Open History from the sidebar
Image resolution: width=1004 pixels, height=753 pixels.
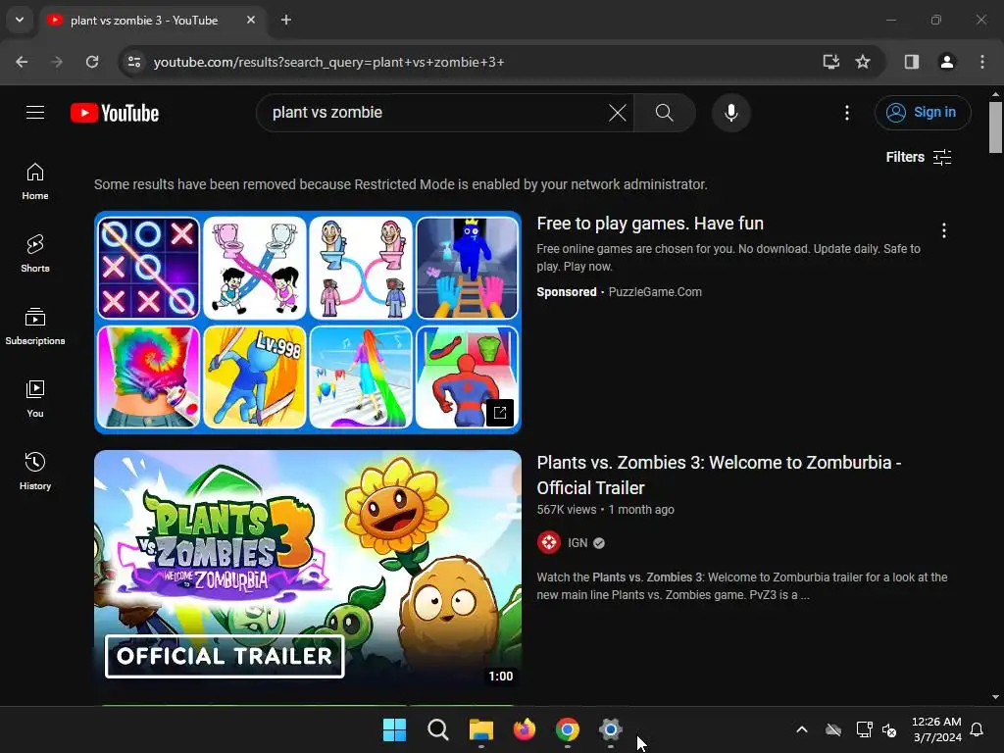coord(35,471)
